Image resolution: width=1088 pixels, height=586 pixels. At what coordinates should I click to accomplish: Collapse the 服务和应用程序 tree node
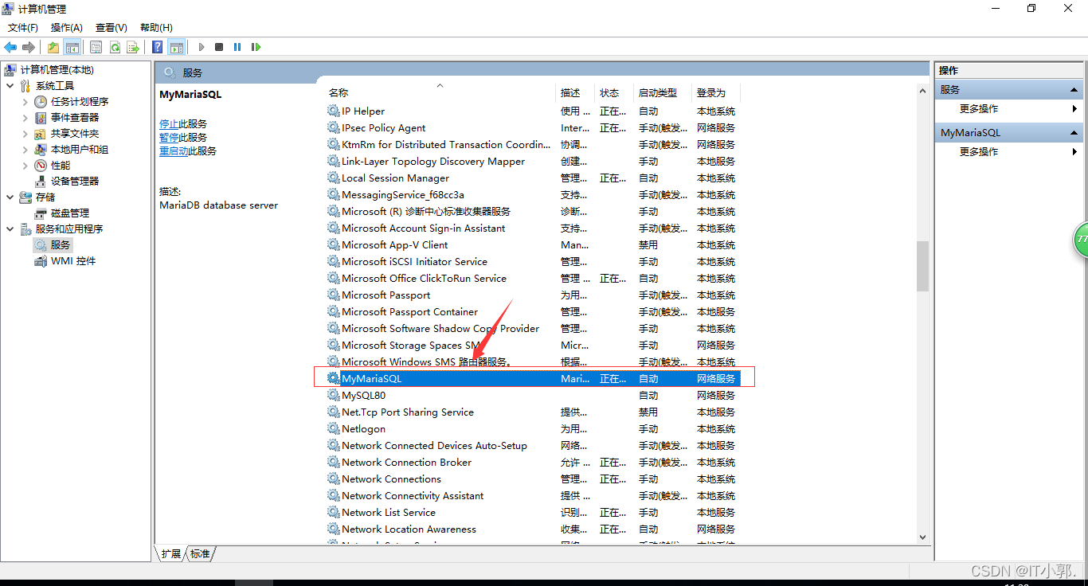tap(10, 229)
